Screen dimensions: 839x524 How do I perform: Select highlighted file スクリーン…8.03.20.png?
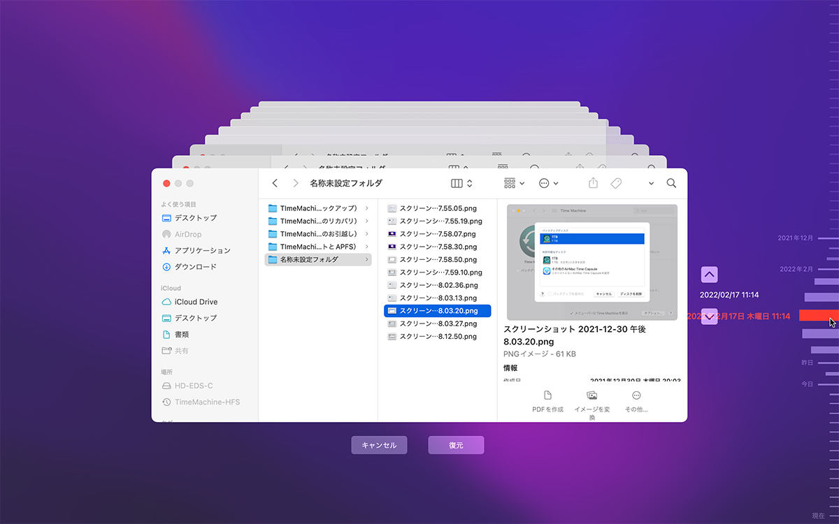(438, 311)
